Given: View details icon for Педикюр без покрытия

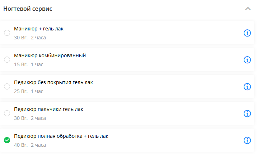Looking at the screenshot, I should click(x=247, y=87).
